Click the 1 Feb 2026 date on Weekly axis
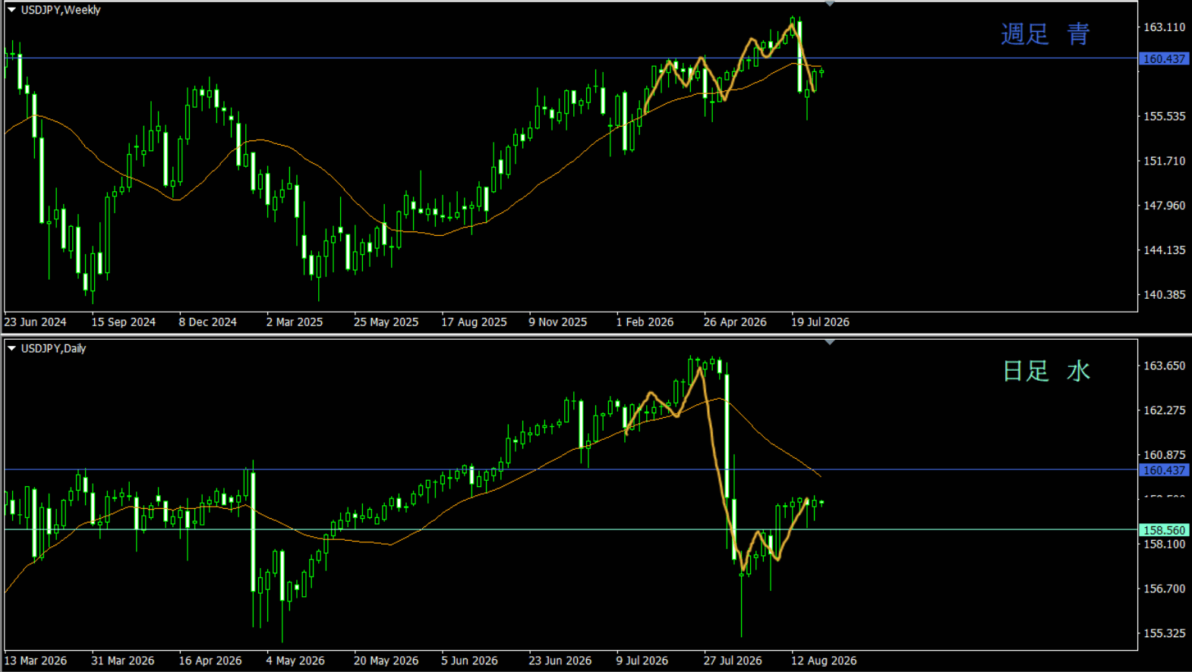Image resolution: width=1192 pixels, height=672 pixels. pyautogui.click(x=645, y=322)
